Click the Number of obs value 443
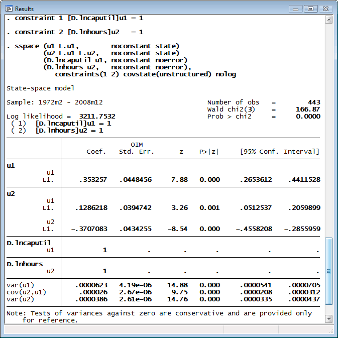 [x=314, y=102]
